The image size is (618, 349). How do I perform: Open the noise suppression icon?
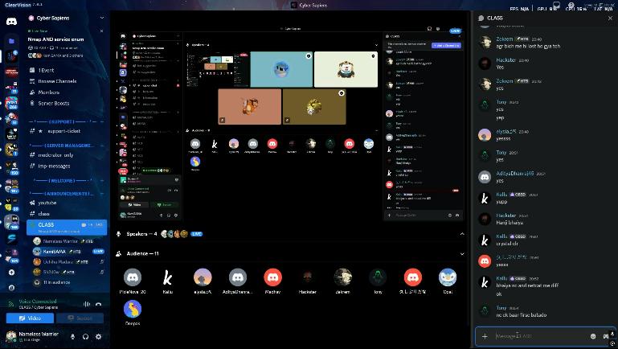86,304
